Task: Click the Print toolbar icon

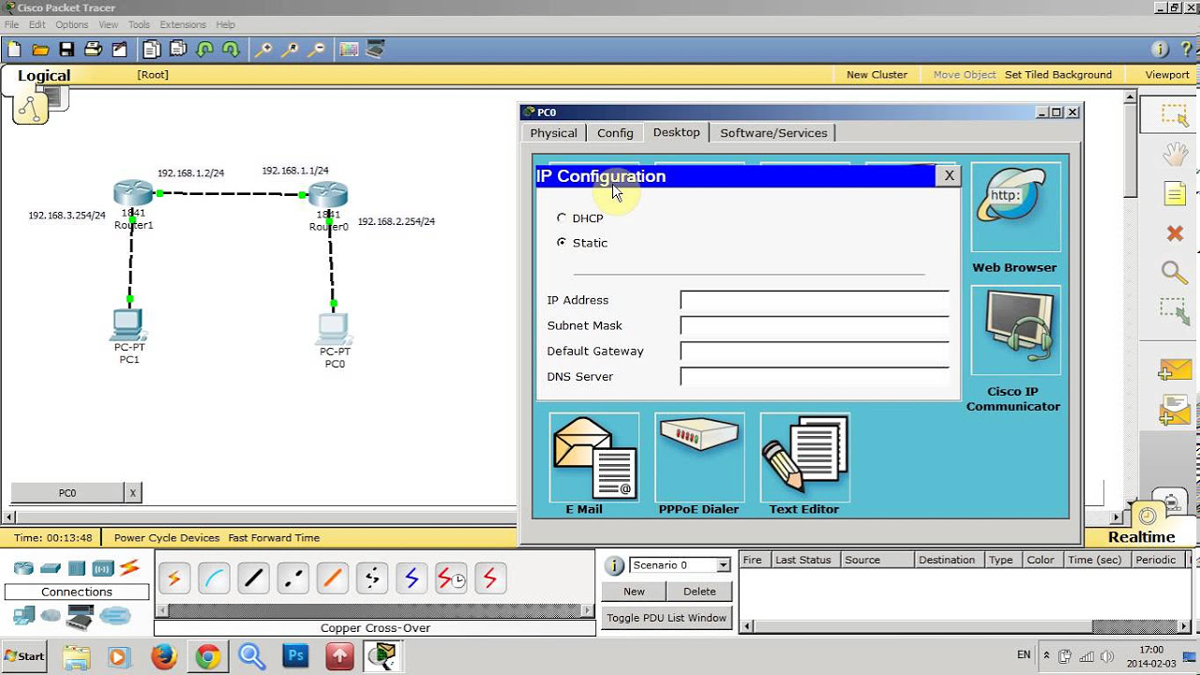Action: click(93, 50)
